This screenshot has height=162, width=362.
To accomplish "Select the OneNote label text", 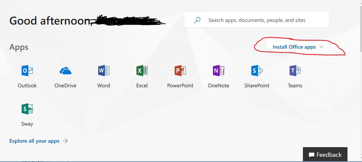I will 219,85.
